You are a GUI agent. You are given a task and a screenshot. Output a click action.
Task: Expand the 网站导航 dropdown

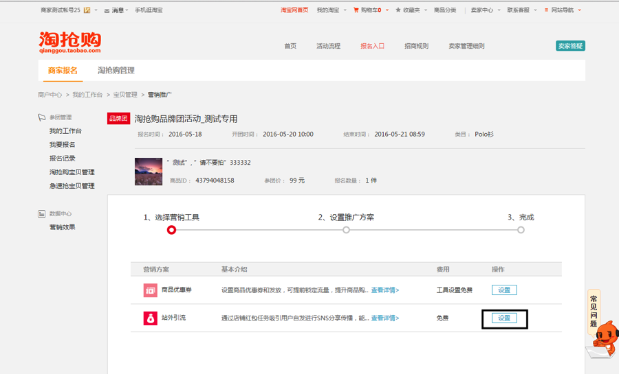click(x=579, y=10)
